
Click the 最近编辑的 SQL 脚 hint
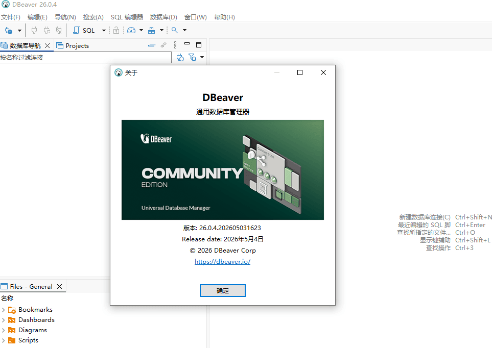coord(424,225)
